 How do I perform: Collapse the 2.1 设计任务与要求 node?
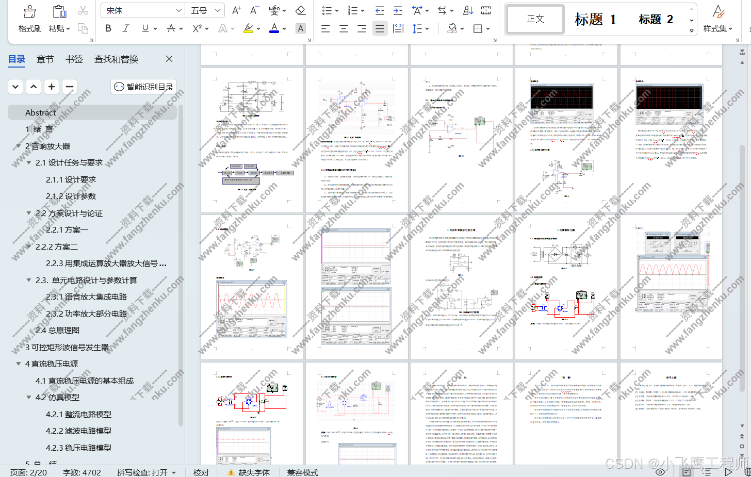click(29, 163)
